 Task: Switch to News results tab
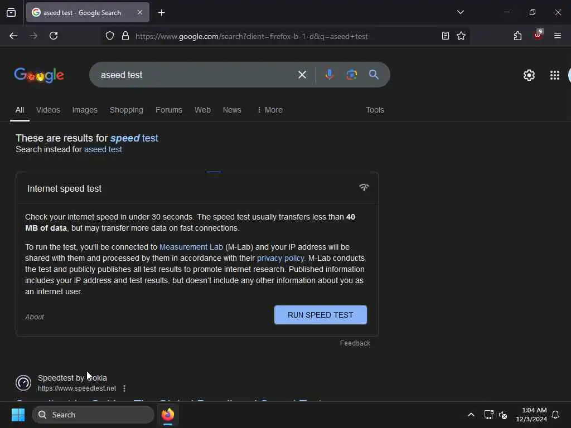pyautogui.click(x=232, y=110)
